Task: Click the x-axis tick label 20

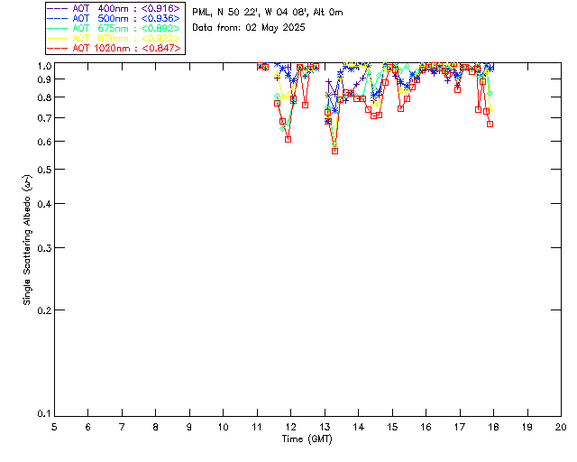Action: point(561,426)
